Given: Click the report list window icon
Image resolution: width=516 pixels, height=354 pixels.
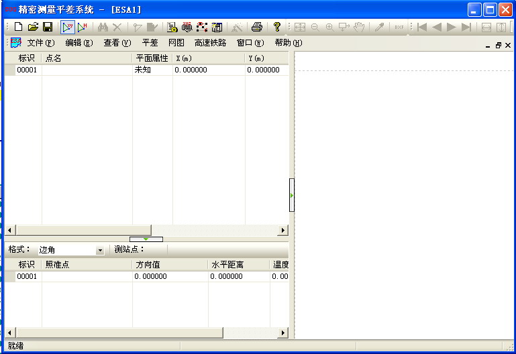Looking at the screenshot, I should (x=217, y=27).
